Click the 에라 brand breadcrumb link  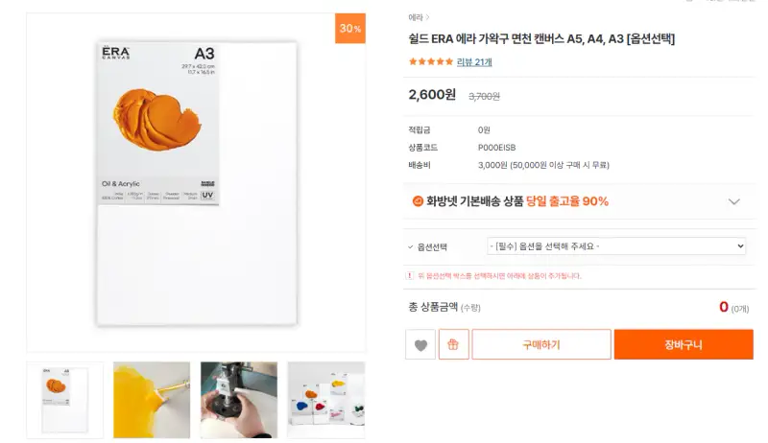tap(416, 17)
